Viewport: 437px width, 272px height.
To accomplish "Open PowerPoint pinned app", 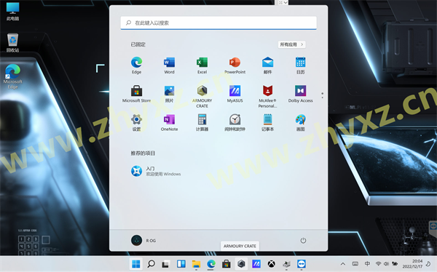I will pos(235,65).
